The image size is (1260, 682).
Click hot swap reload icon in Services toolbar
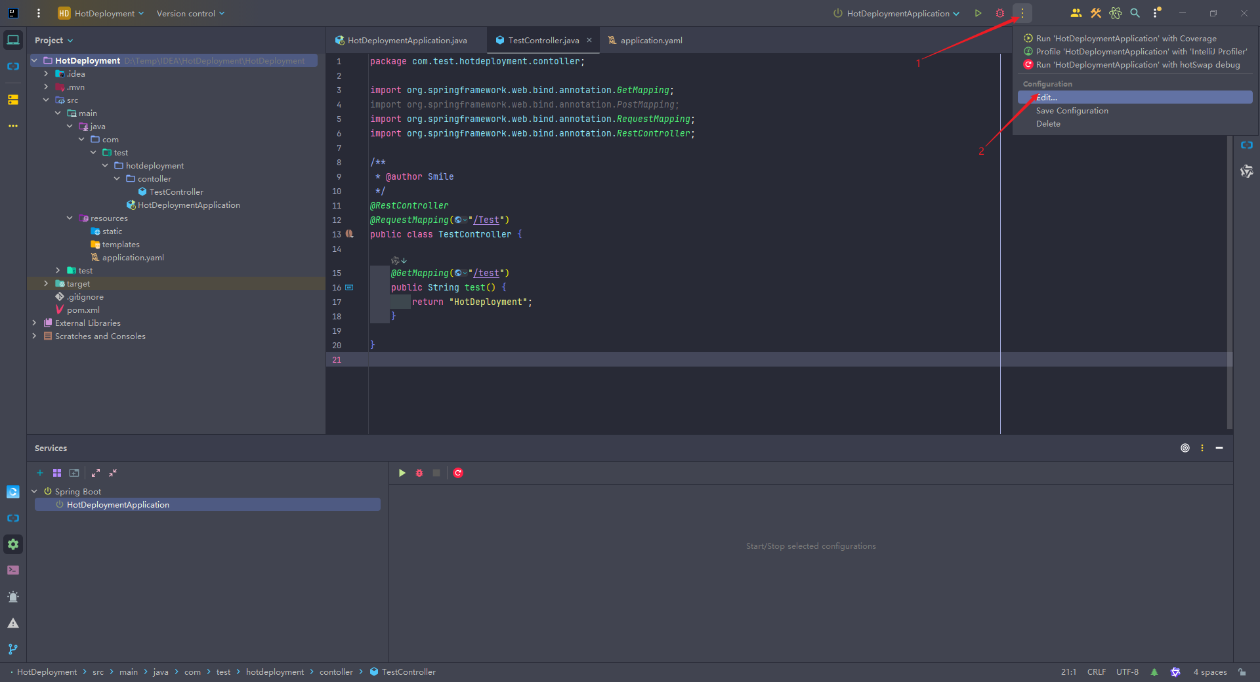(x=458, y=473)
